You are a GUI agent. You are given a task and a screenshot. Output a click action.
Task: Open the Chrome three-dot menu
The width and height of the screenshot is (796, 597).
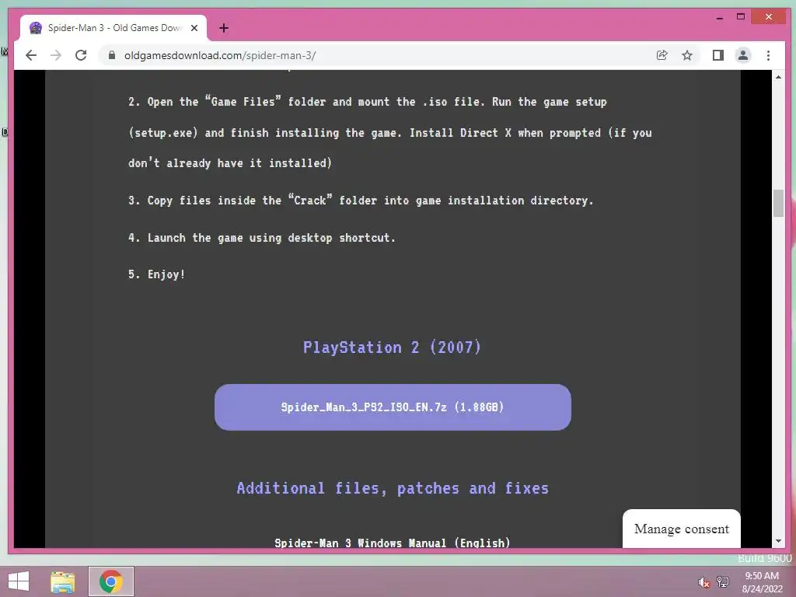coord(769,55)
